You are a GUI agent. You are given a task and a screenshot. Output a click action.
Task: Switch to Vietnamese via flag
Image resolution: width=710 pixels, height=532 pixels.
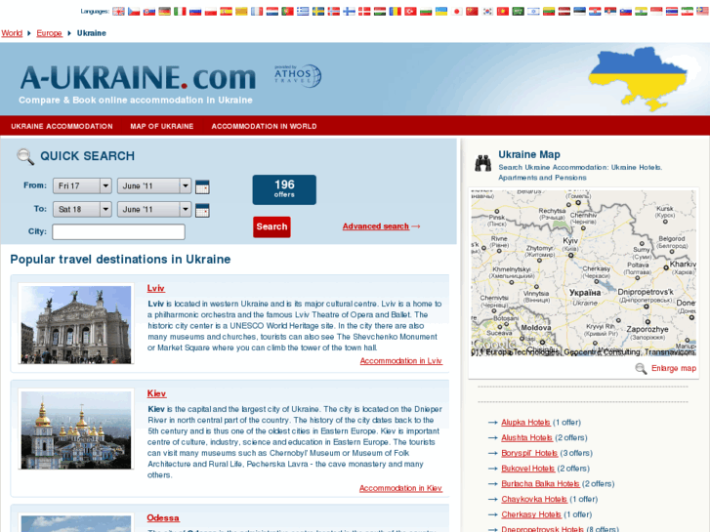(x=503, y=12)
